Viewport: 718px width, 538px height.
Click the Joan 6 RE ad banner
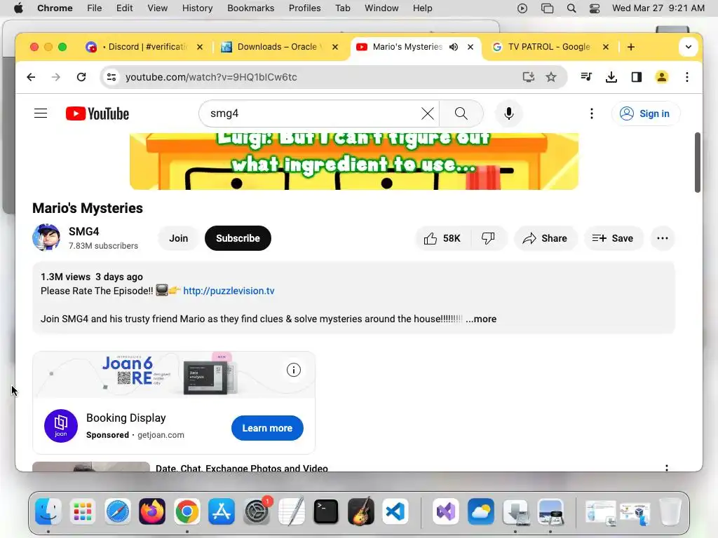click(174, 375)
